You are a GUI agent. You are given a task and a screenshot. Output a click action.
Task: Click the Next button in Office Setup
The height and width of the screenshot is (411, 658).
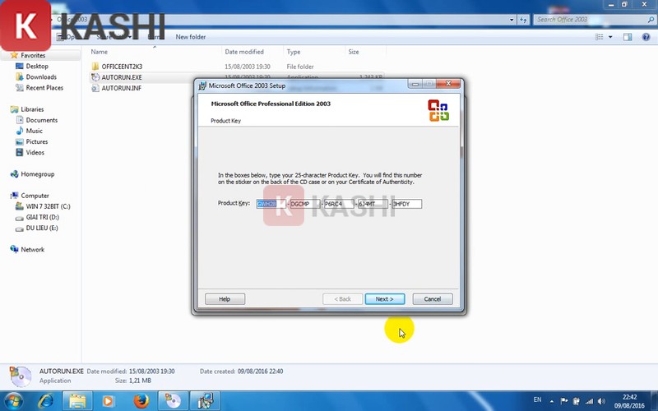click(x=384, y=299)
